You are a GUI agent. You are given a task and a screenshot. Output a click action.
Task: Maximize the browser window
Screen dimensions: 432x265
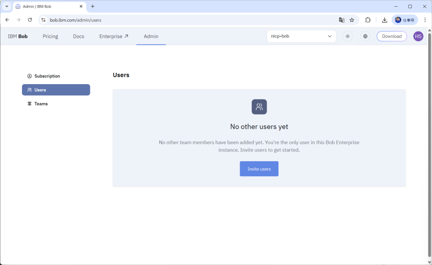pos(410,6)
